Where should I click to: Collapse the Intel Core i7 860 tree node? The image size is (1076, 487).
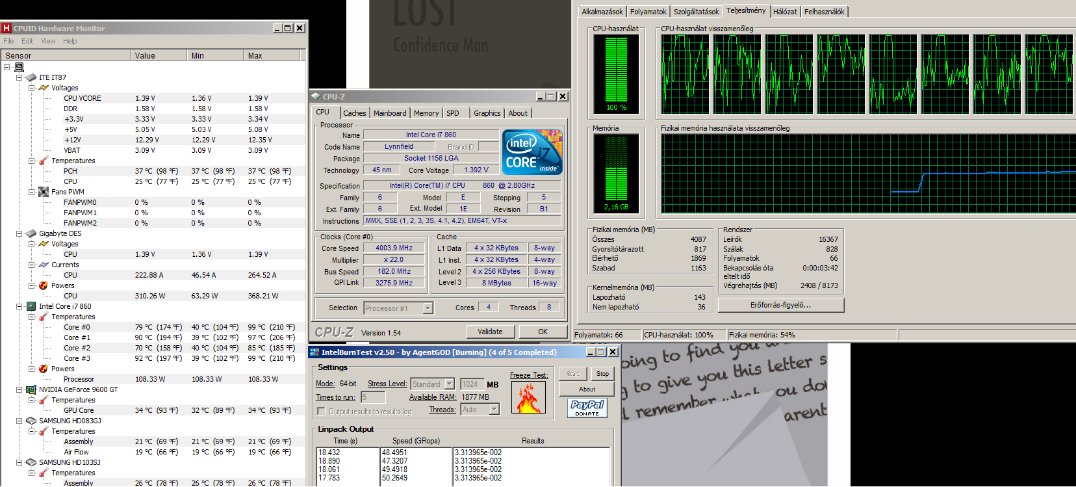[x=19, y=306]
